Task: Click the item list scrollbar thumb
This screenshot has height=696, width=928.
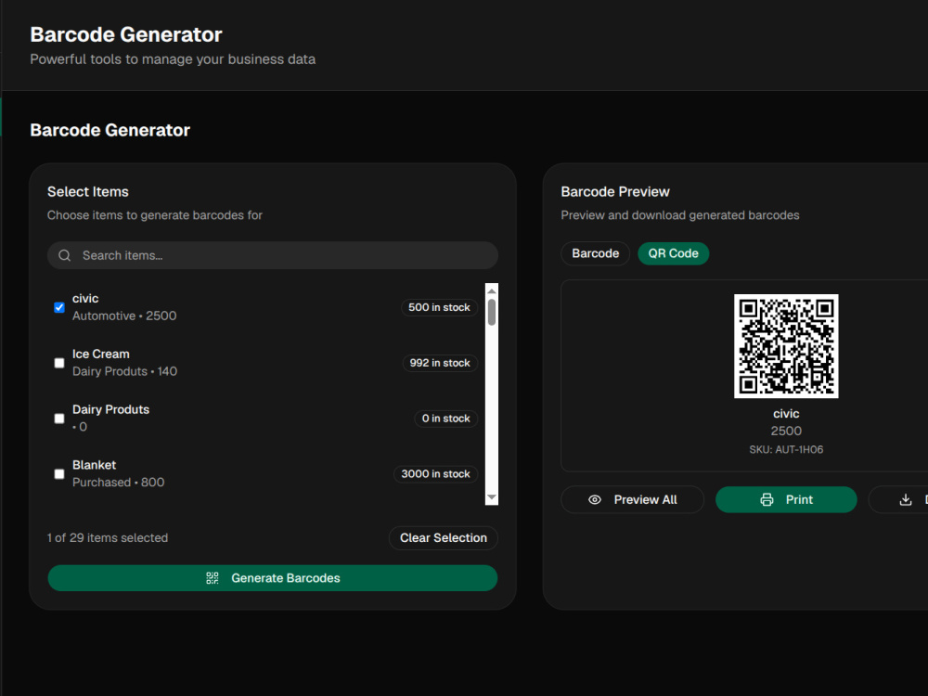Action: click(491, 312)
